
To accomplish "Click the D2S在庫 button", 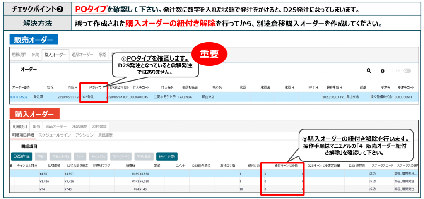I will click(x=22, y=156).
